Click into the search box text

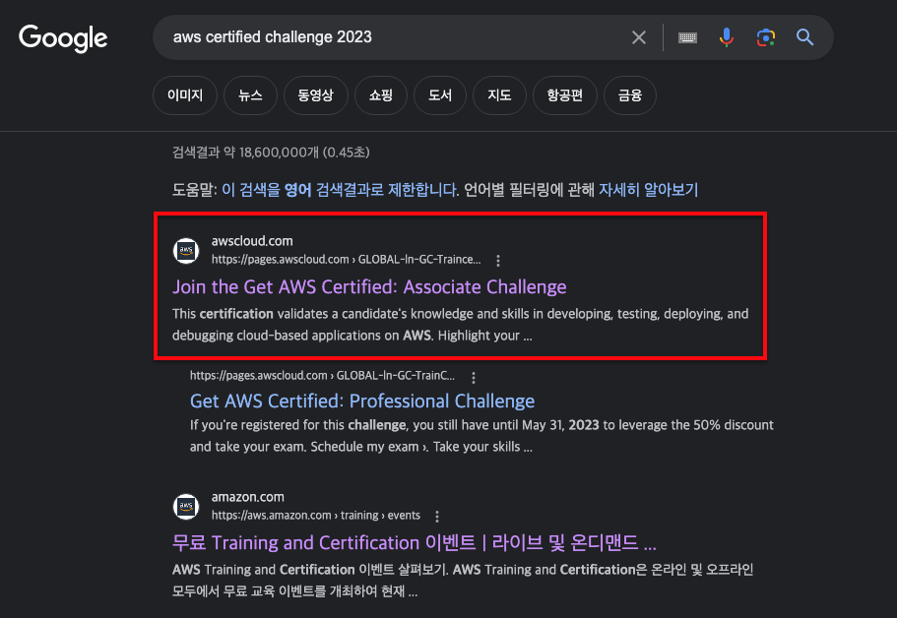(x=273, y=37)
